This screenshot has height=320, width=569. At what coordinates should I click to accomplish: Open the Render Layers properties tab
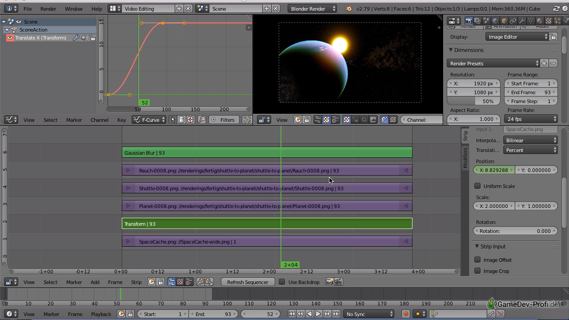click(477, 21)
